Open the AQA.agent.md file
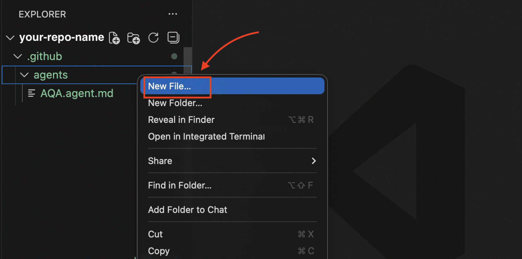Viewport: 522px width, 259px height. tap(77, 93)
